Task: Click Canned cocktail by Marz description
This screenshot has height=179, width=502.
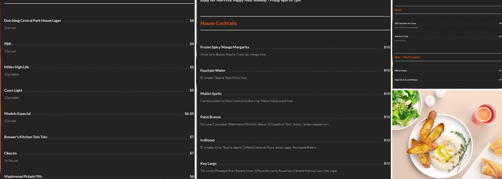Action: pos(246,101)
